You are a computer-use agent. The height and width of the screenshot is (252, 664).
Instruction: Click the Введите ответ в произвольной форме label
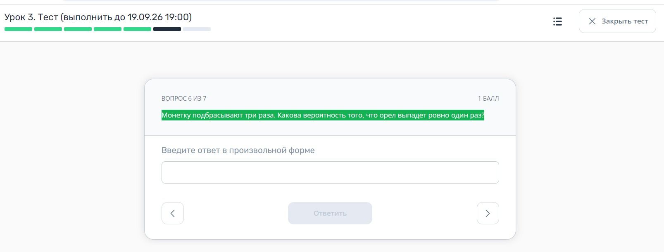238,151
